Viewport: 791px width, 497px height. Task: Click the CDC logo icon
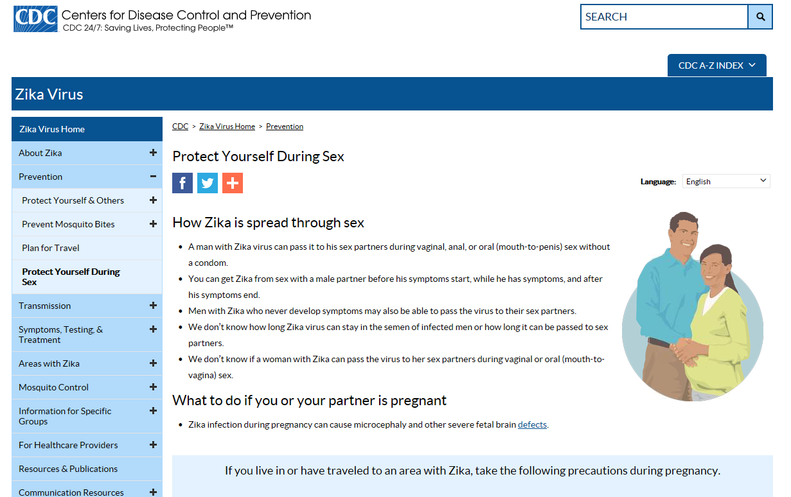35,19
